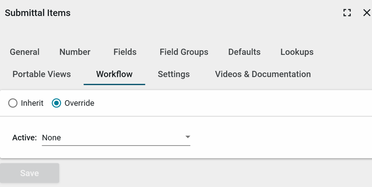Open the Field Groups tab

pos(184,52)
